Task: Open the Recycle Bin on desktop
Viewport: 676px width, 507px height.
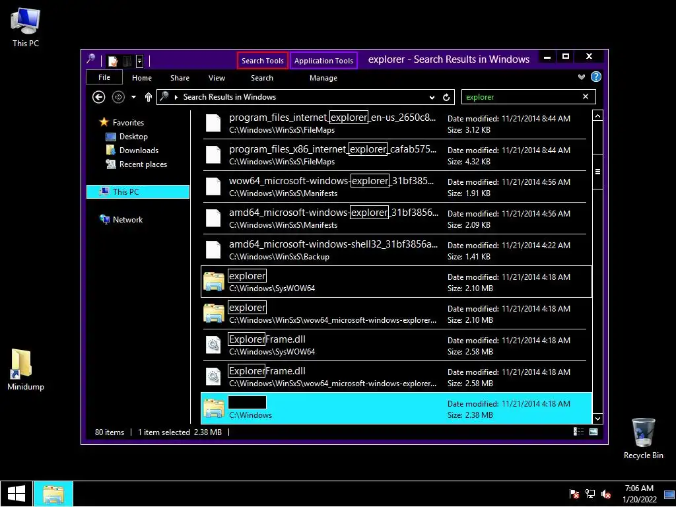Action: (x=643, y=438)
